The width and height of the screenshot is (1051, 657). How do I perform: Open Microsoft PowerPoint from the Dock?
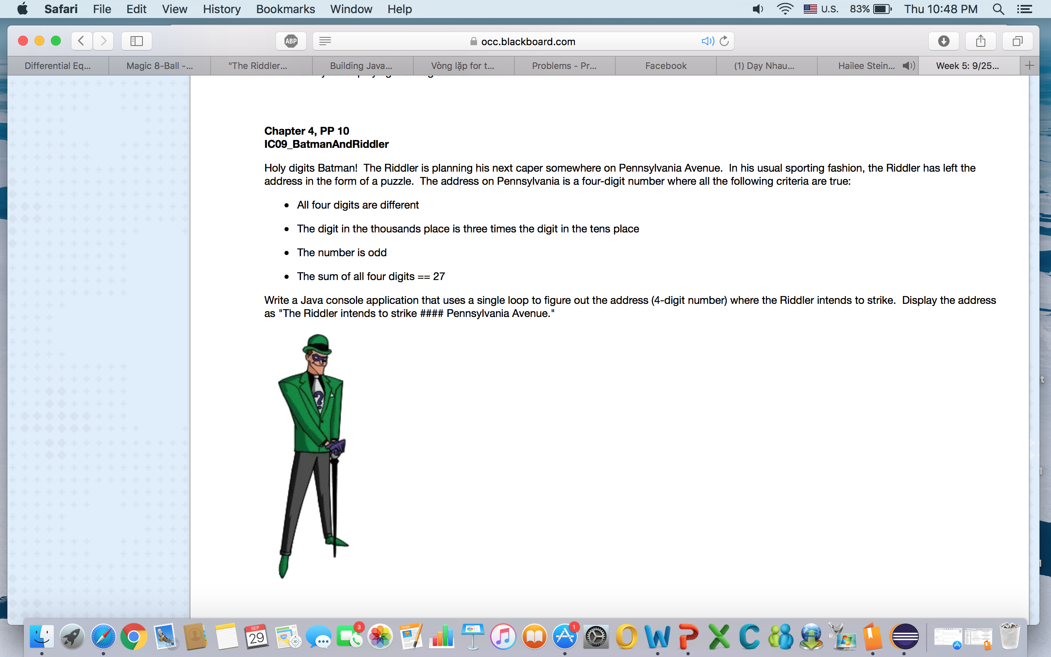click(688, 636)
